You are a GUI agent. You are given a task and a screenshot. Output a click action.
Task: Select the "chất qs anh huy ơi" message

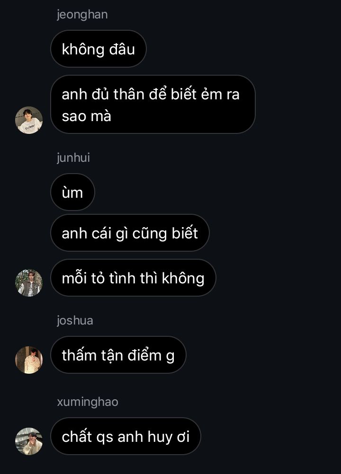pos(126,436)
